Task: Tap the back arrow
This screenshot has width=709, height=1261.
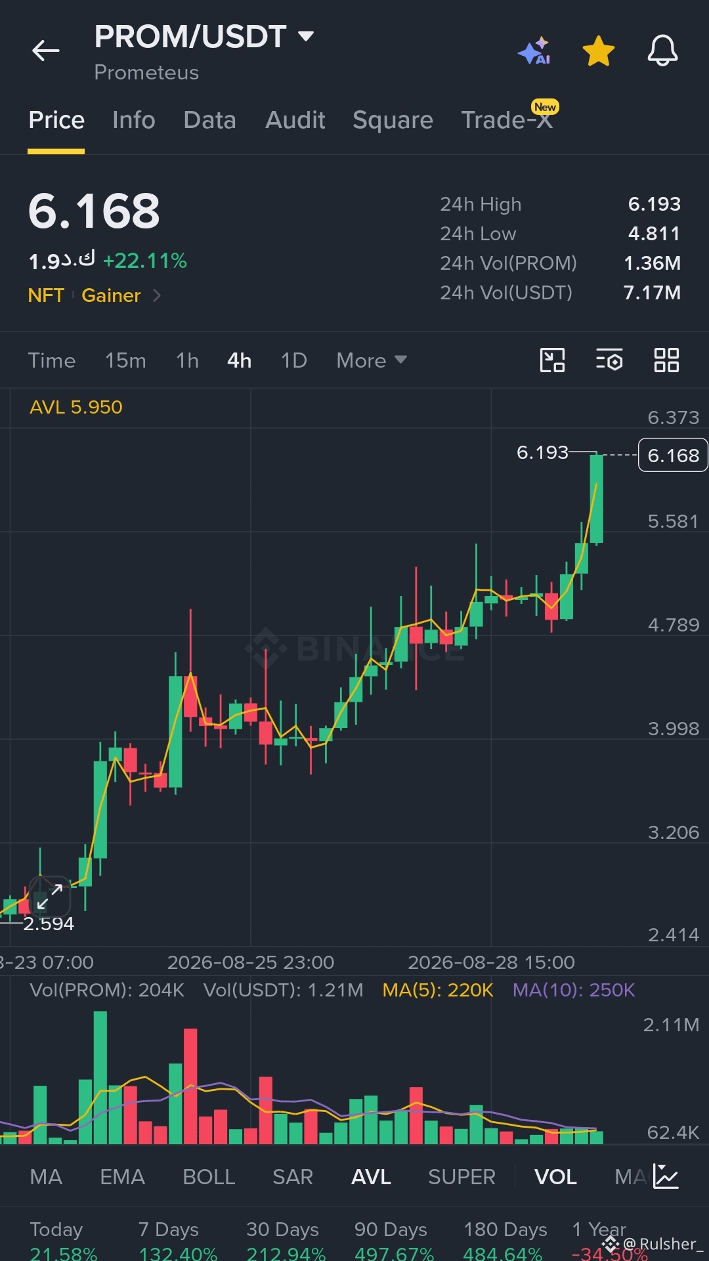Action: (46, 51)
